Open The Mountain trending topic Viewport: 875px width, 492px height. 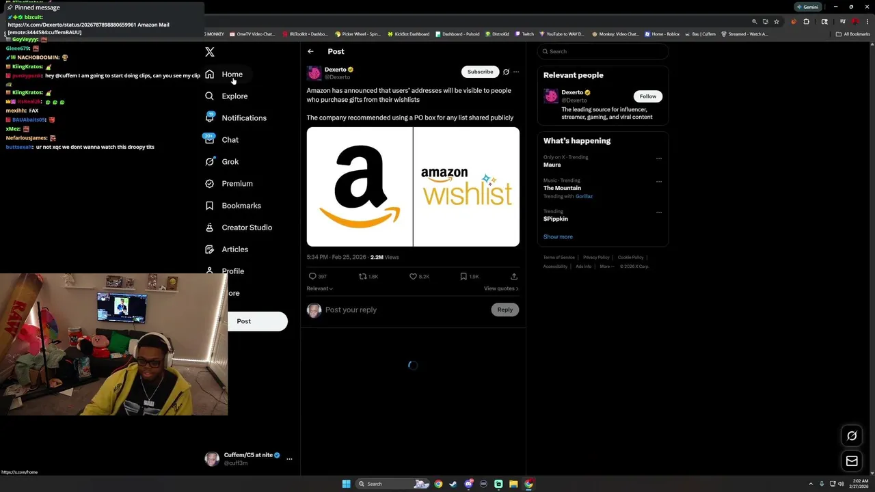562,188
